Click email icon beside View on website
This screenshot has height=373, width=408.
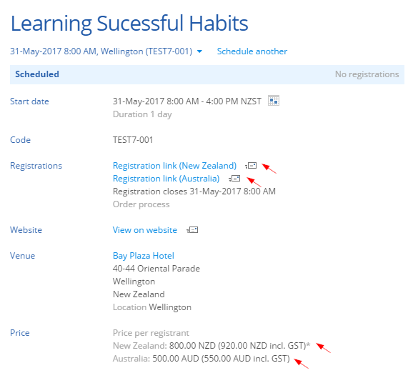(x=192, y=230)
